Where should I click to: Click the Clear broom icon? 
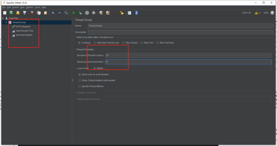coord(101,13)
